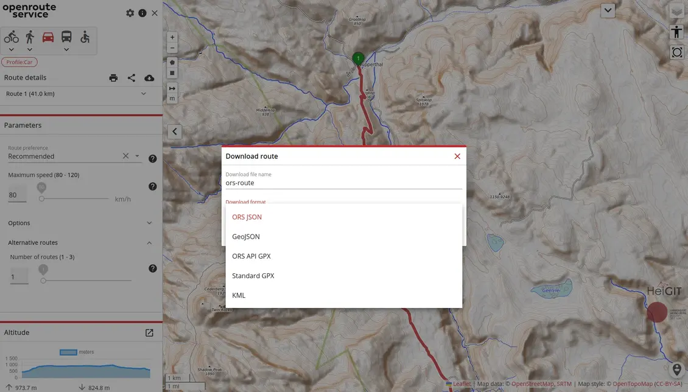Expand the Options section
This screenshot has width=688, height=392.
[149, 223]
